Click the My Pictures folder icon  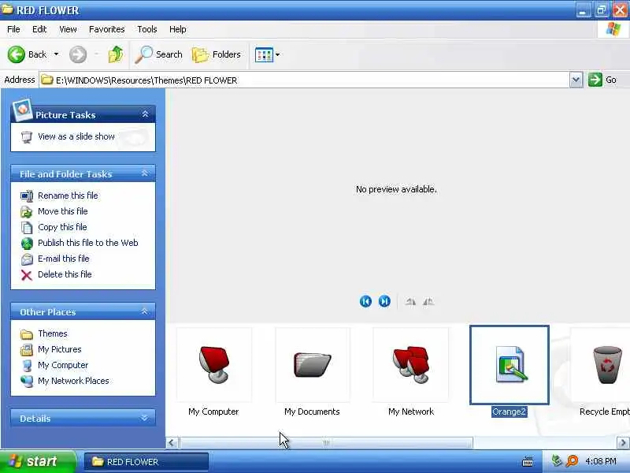point(27,350)
